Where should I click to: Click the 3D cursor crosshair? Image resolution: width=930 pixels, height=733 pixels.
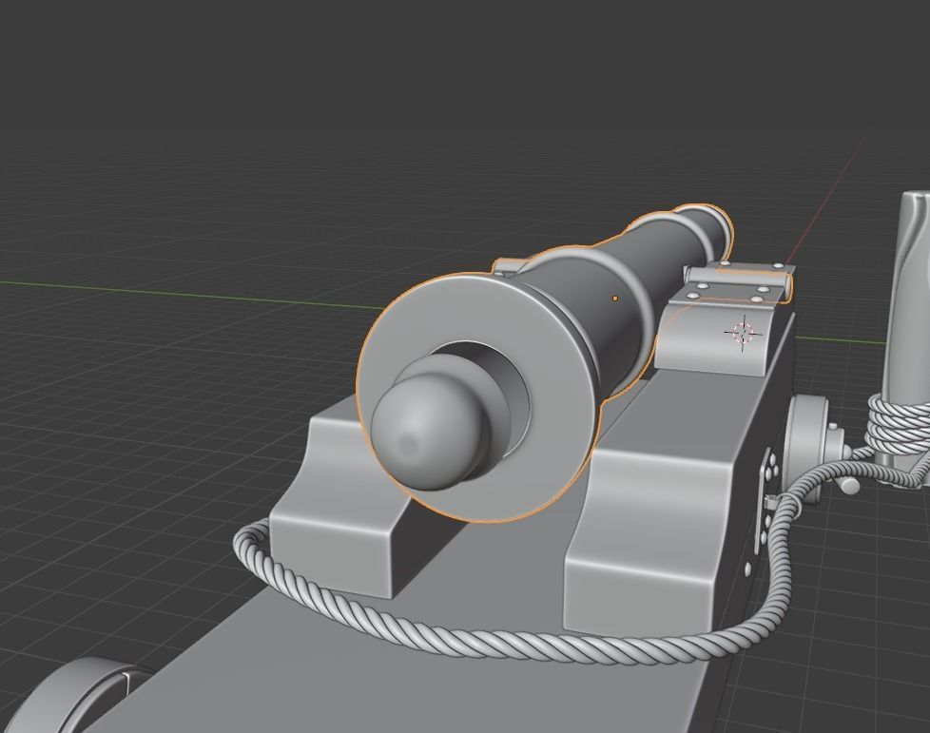pyautogui.click(x=743, y=333)
